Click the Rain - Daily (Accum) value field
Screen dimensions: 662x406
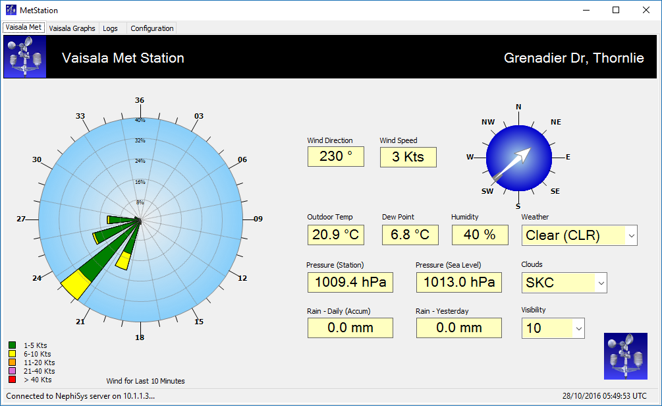coord(350,328)
